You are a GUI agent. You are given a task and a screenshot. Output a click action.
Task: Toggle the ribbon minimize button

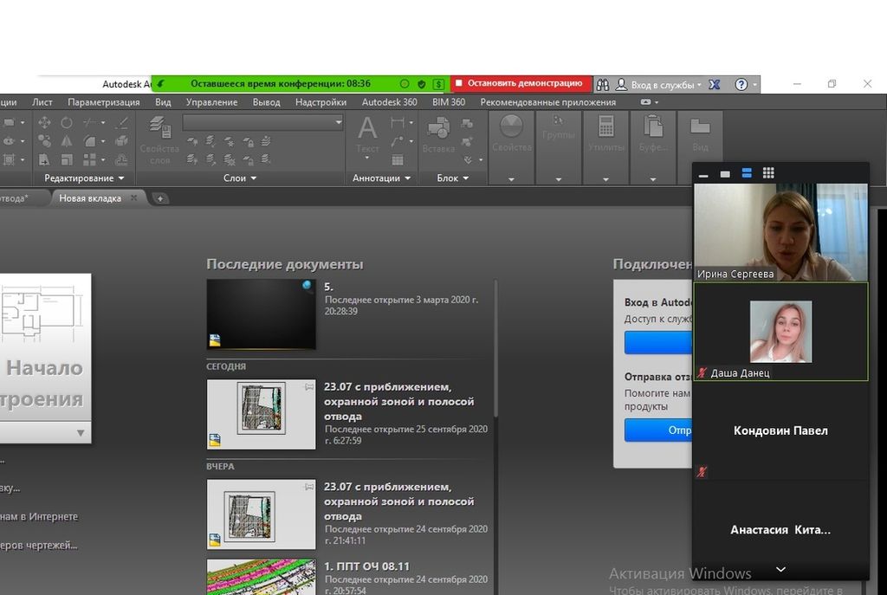[x=645, y=102]
